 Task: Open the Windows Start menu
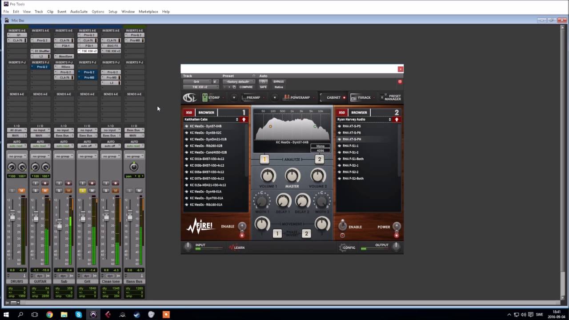6,315
